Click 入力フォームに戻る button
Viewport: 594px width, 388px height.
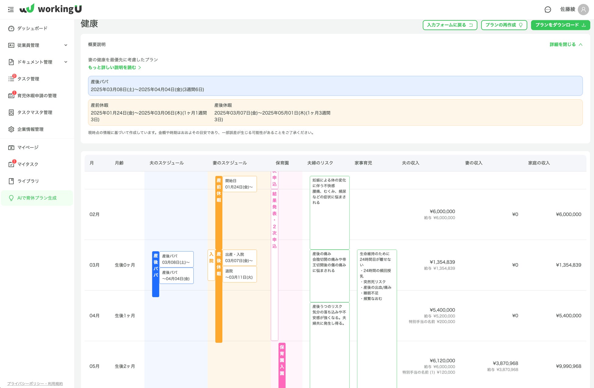point(450,25)
